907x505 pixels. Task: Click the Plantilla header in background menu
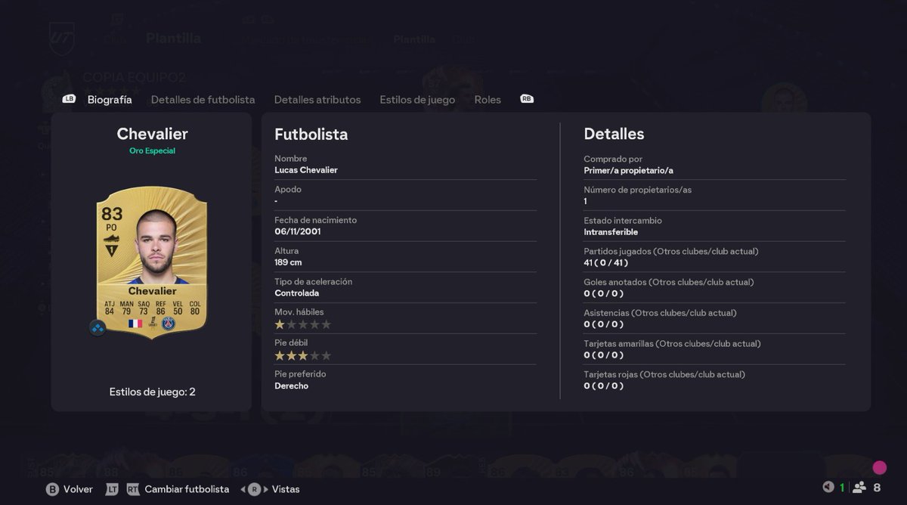pos(173,38)
